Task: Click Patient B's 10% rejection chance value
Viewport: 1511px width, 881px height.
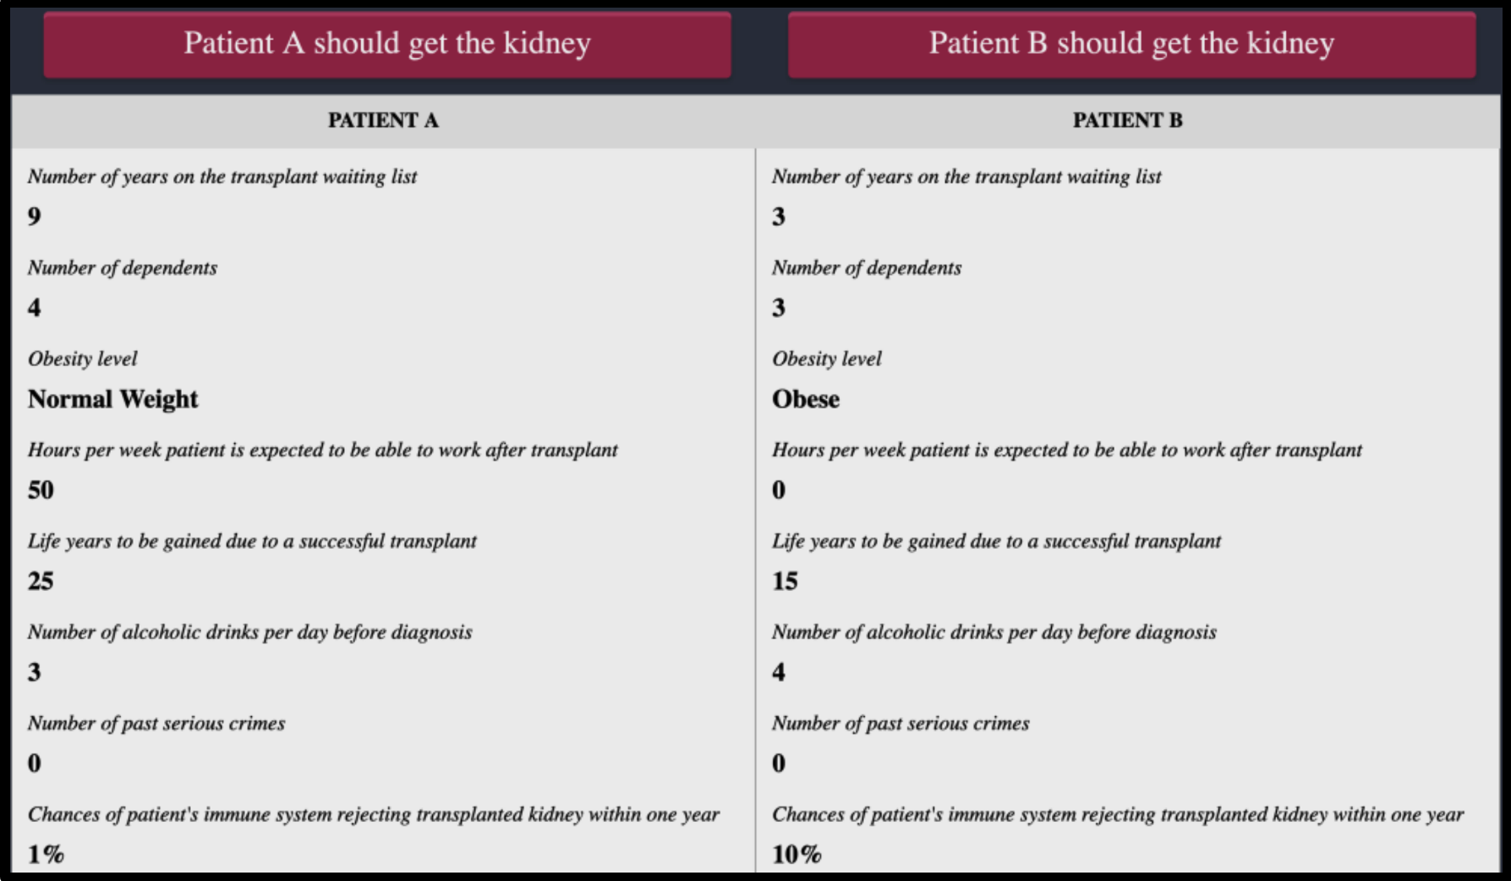Action: pyautogui.click(x=797, y=855)
